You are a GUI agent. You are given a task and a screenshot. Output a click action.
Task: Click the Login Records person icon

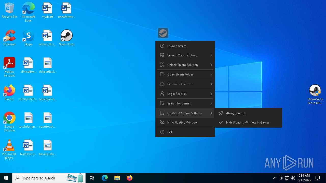click(162, 94)
